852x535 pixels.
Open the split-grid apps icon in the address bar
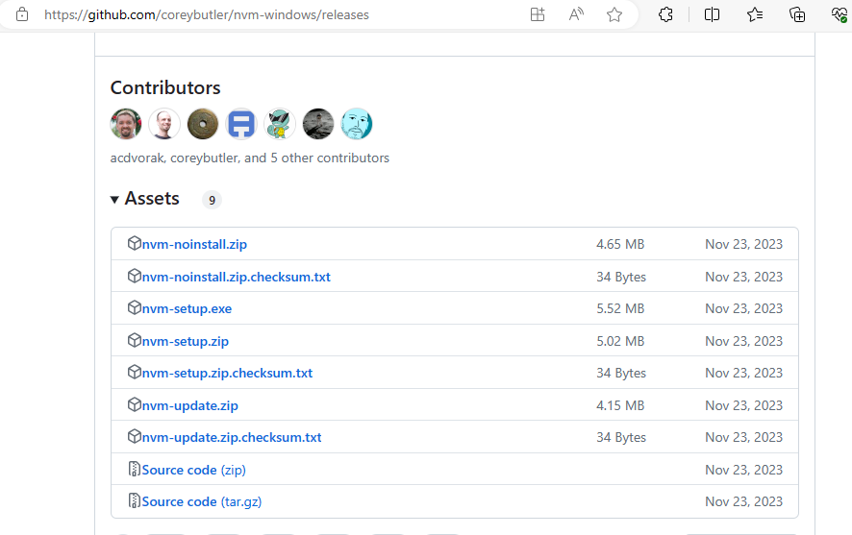(x=538, y=14)
